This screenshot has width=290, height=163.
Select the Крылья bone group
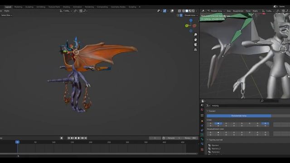215,145
